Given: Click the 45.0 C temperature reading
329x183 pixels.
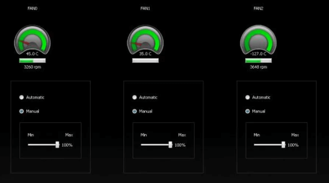Looking at the screenshot, I should 32,54.
